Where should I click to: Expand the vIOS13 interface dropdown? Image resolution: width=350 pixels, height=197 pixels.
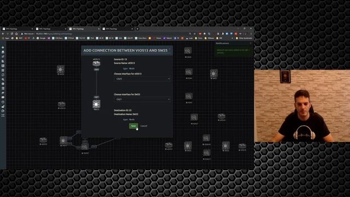142,79
